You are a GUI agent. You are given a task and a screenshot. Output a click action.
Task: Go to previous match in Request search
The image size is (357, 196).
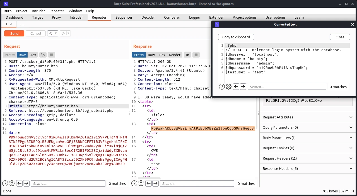19,183
